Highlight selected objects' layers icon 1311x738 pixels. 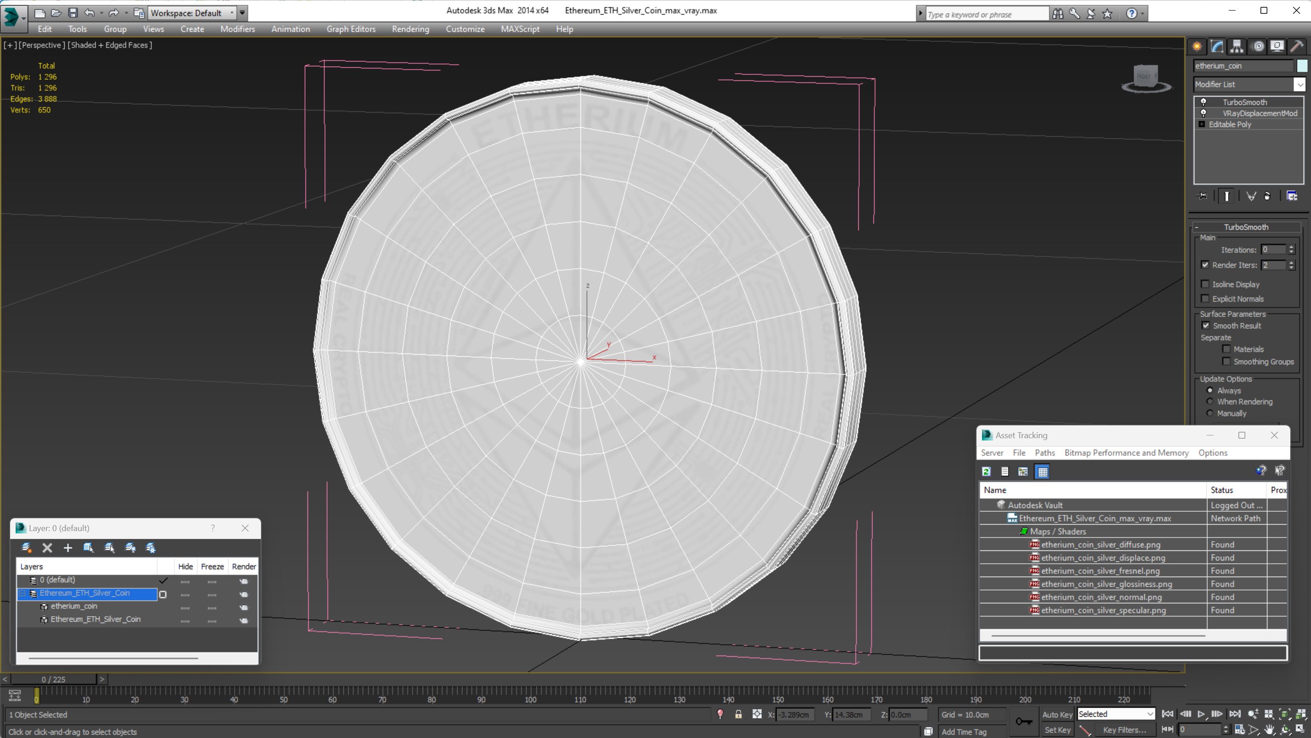point(109,548)
